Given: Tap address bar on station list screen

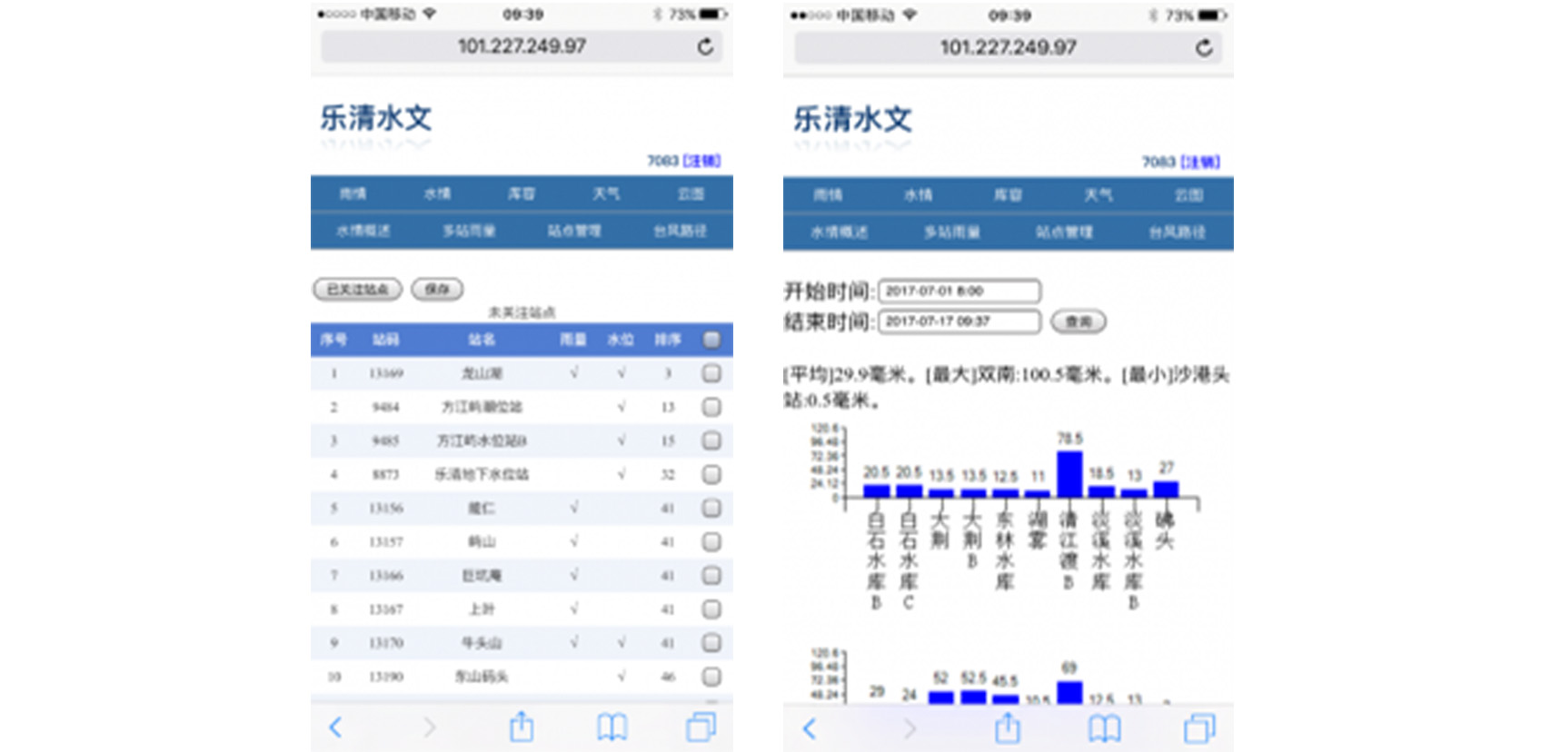Looking at the screenshot, I should tap(522, 46).
